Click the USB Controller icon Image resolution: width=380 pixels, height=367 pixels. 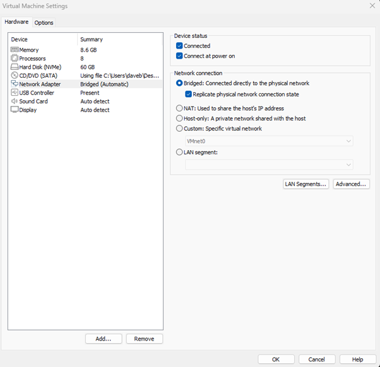tap(15, 93)
